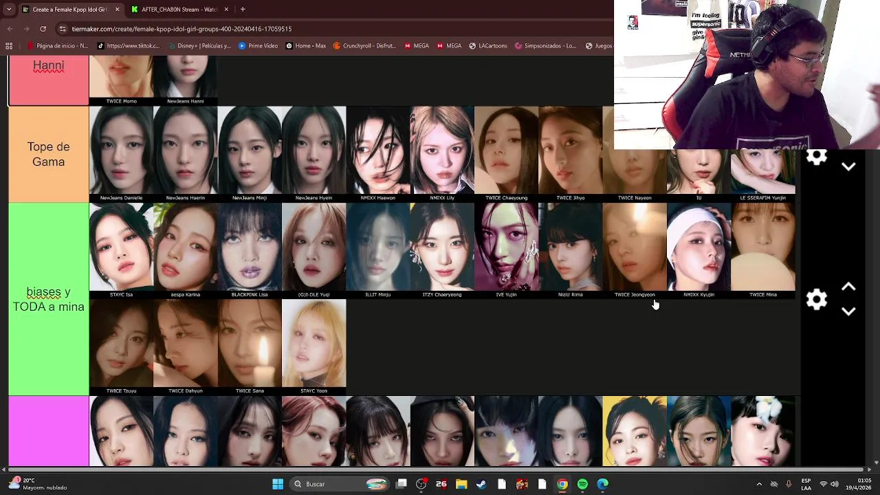The width and height of the screenshot is (880, 495).
Task: Click ESP LAA keyboard language indicator
Action: pos(806,484)
